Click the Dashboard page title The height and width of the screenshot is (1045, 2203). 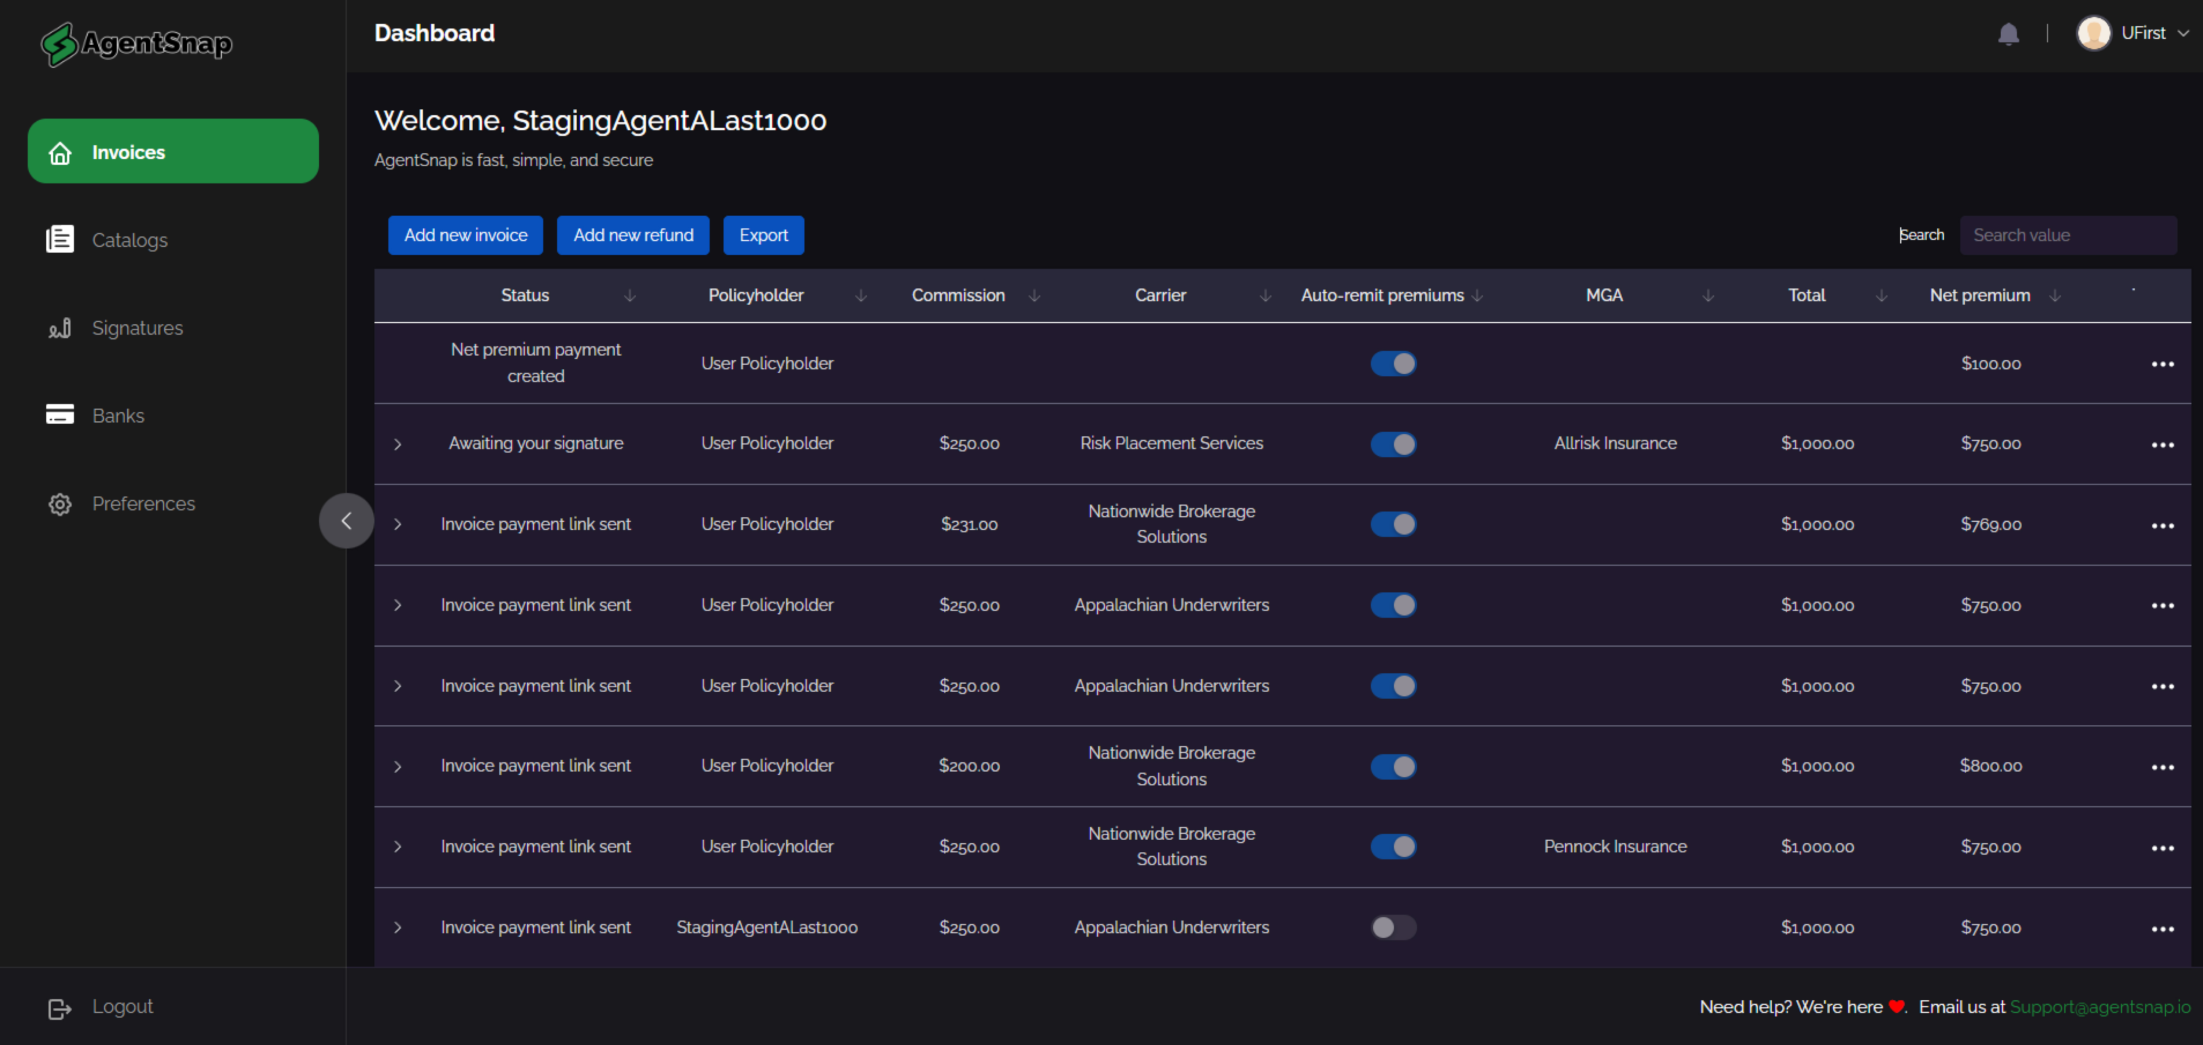coord(434,33)
